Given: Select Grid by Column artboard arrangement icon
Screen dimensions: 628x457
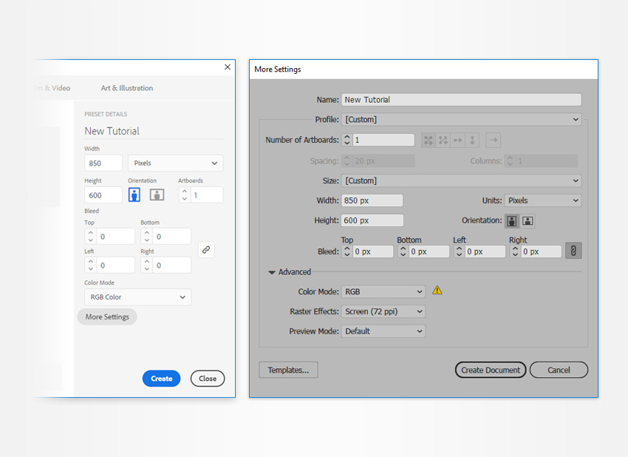Looking at the screenshot, I should (x=443, y=140).
